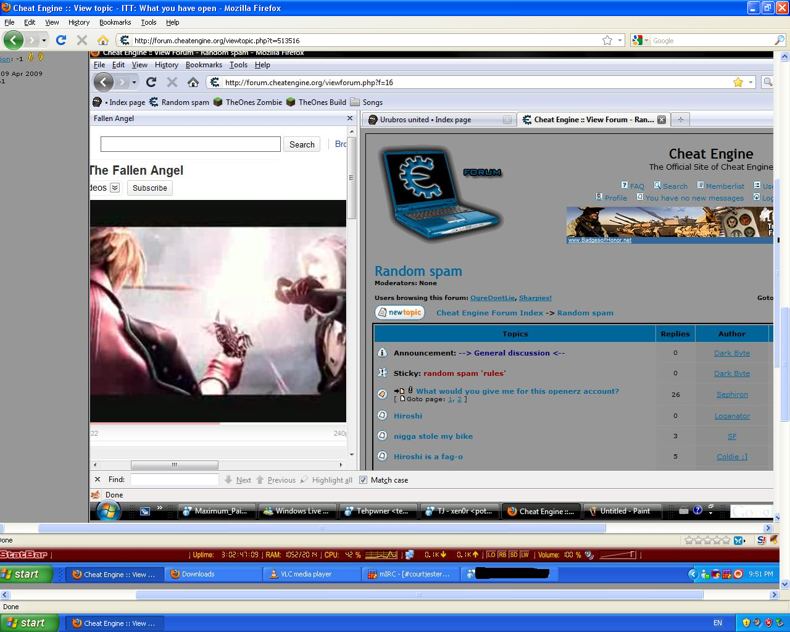This screenshot has height=632, width=790.
Task: Toggle the Match case checkbox
Action: (364, 480)
